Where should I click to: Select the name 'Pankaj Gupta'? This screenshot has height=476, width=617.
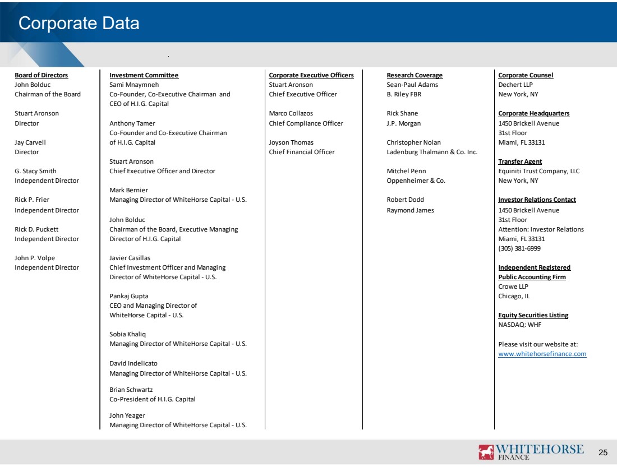pyautogui.click(x=128, y=296)
